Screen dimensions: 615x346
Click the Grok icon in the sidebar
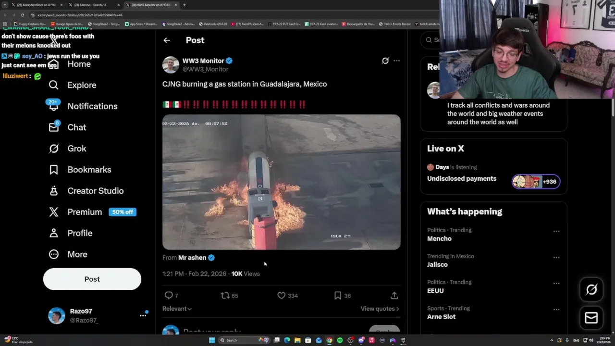coord(54,148)
